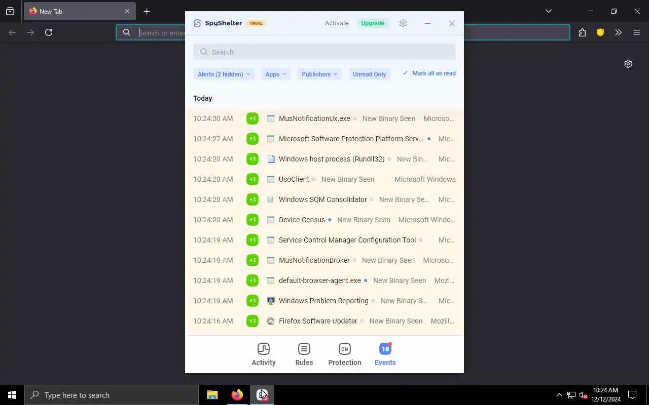Open Windows Start menu
Viewport: 649px width, 405px height.
tap(12, 395)
